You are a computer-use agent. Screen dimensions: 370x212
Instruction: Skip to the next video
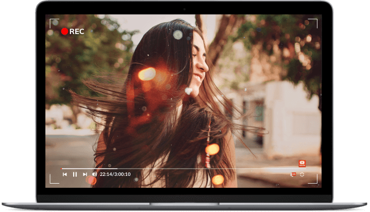pyautogui.click(x=85, y=174)
